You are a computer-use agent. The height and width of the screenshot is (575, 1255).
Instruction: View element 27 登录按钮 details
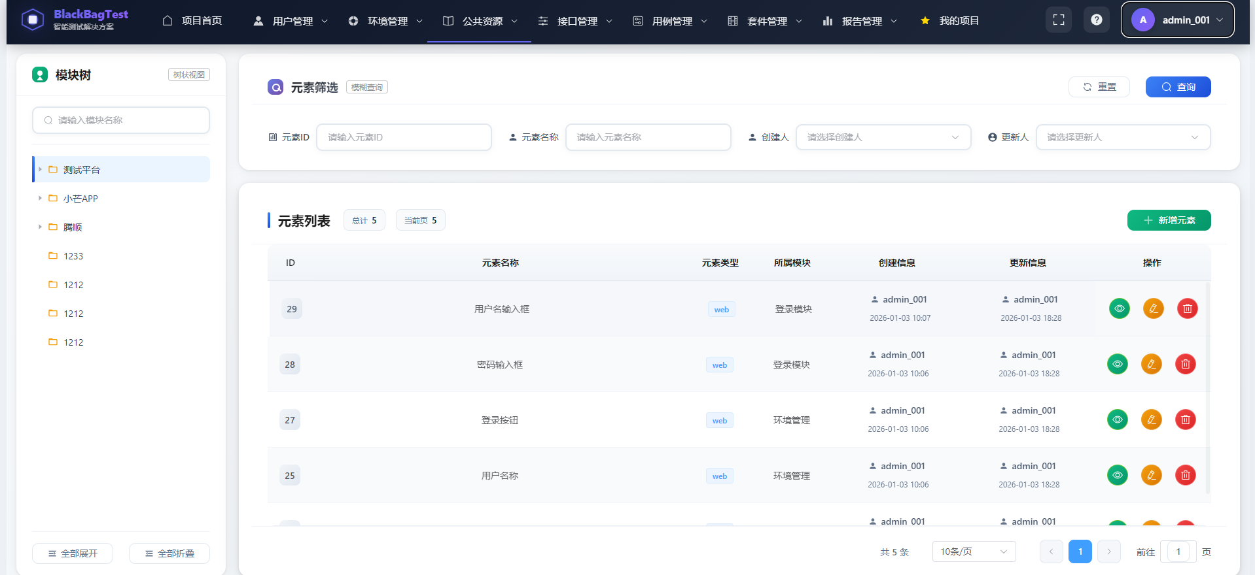1118,419
